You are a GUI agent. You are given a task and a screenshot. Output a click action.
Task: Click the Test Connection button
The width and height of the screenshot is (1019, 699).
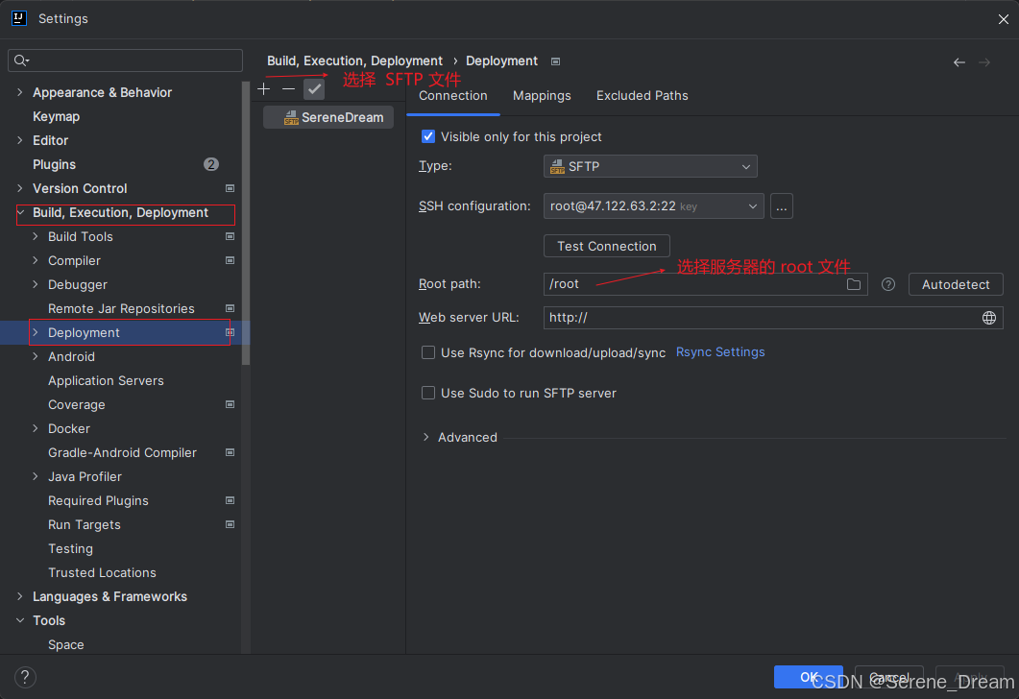(606, 246)
